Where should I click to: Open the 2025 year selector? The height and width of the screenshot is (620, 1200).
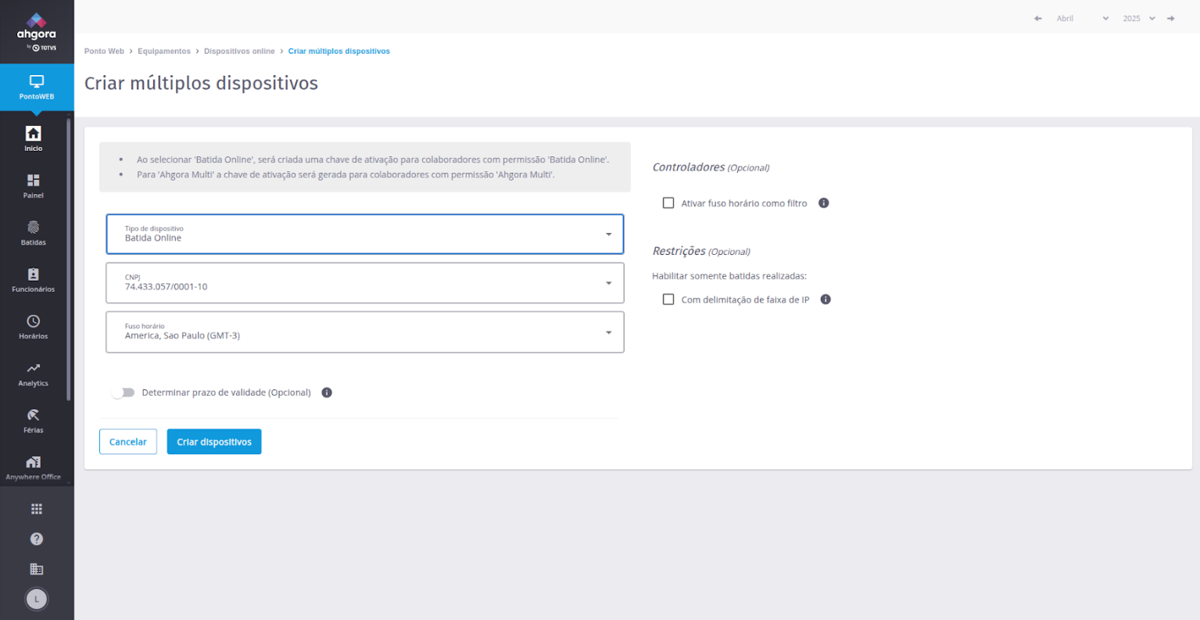(1138, 18)
